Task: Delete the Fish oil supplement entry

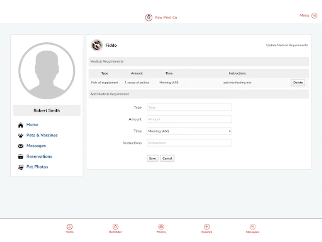Action: 298,83
